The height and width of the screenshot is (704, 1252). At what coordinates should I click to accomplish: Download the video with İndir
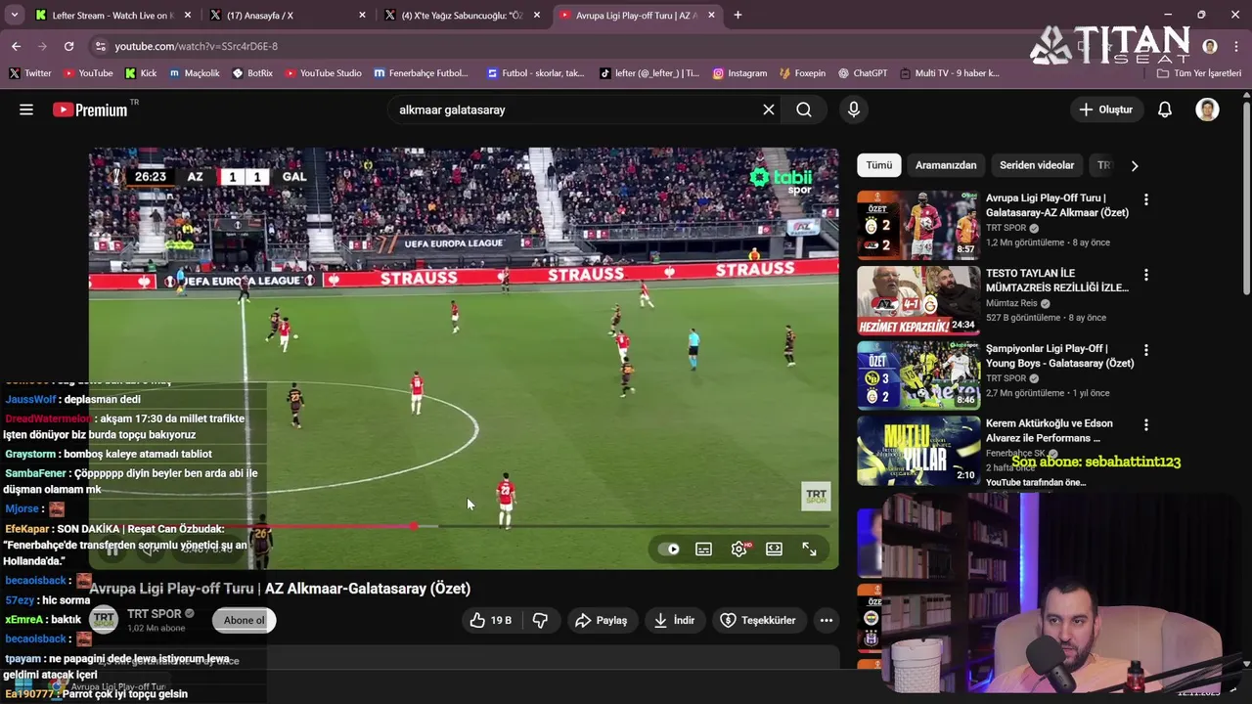pos(674,620)
